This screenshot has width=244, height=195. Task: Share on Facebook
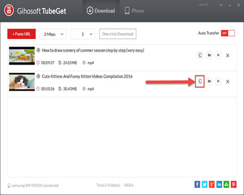197,184
